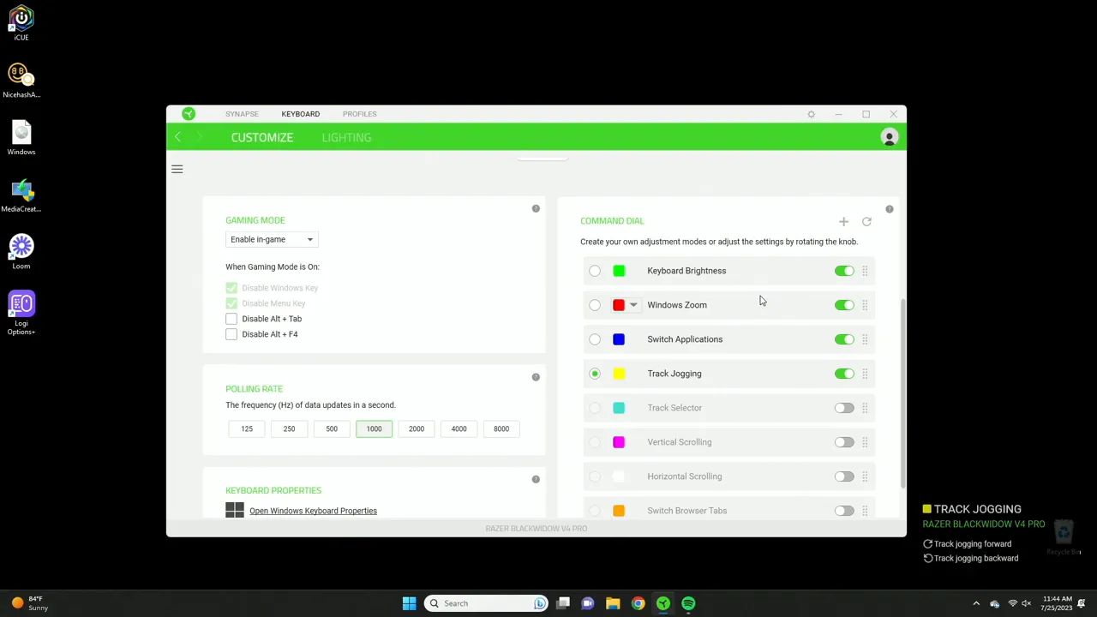Click the Command Dial help icon
Image resolution: width=1097 pixels, height=617 pixels.
889,208
